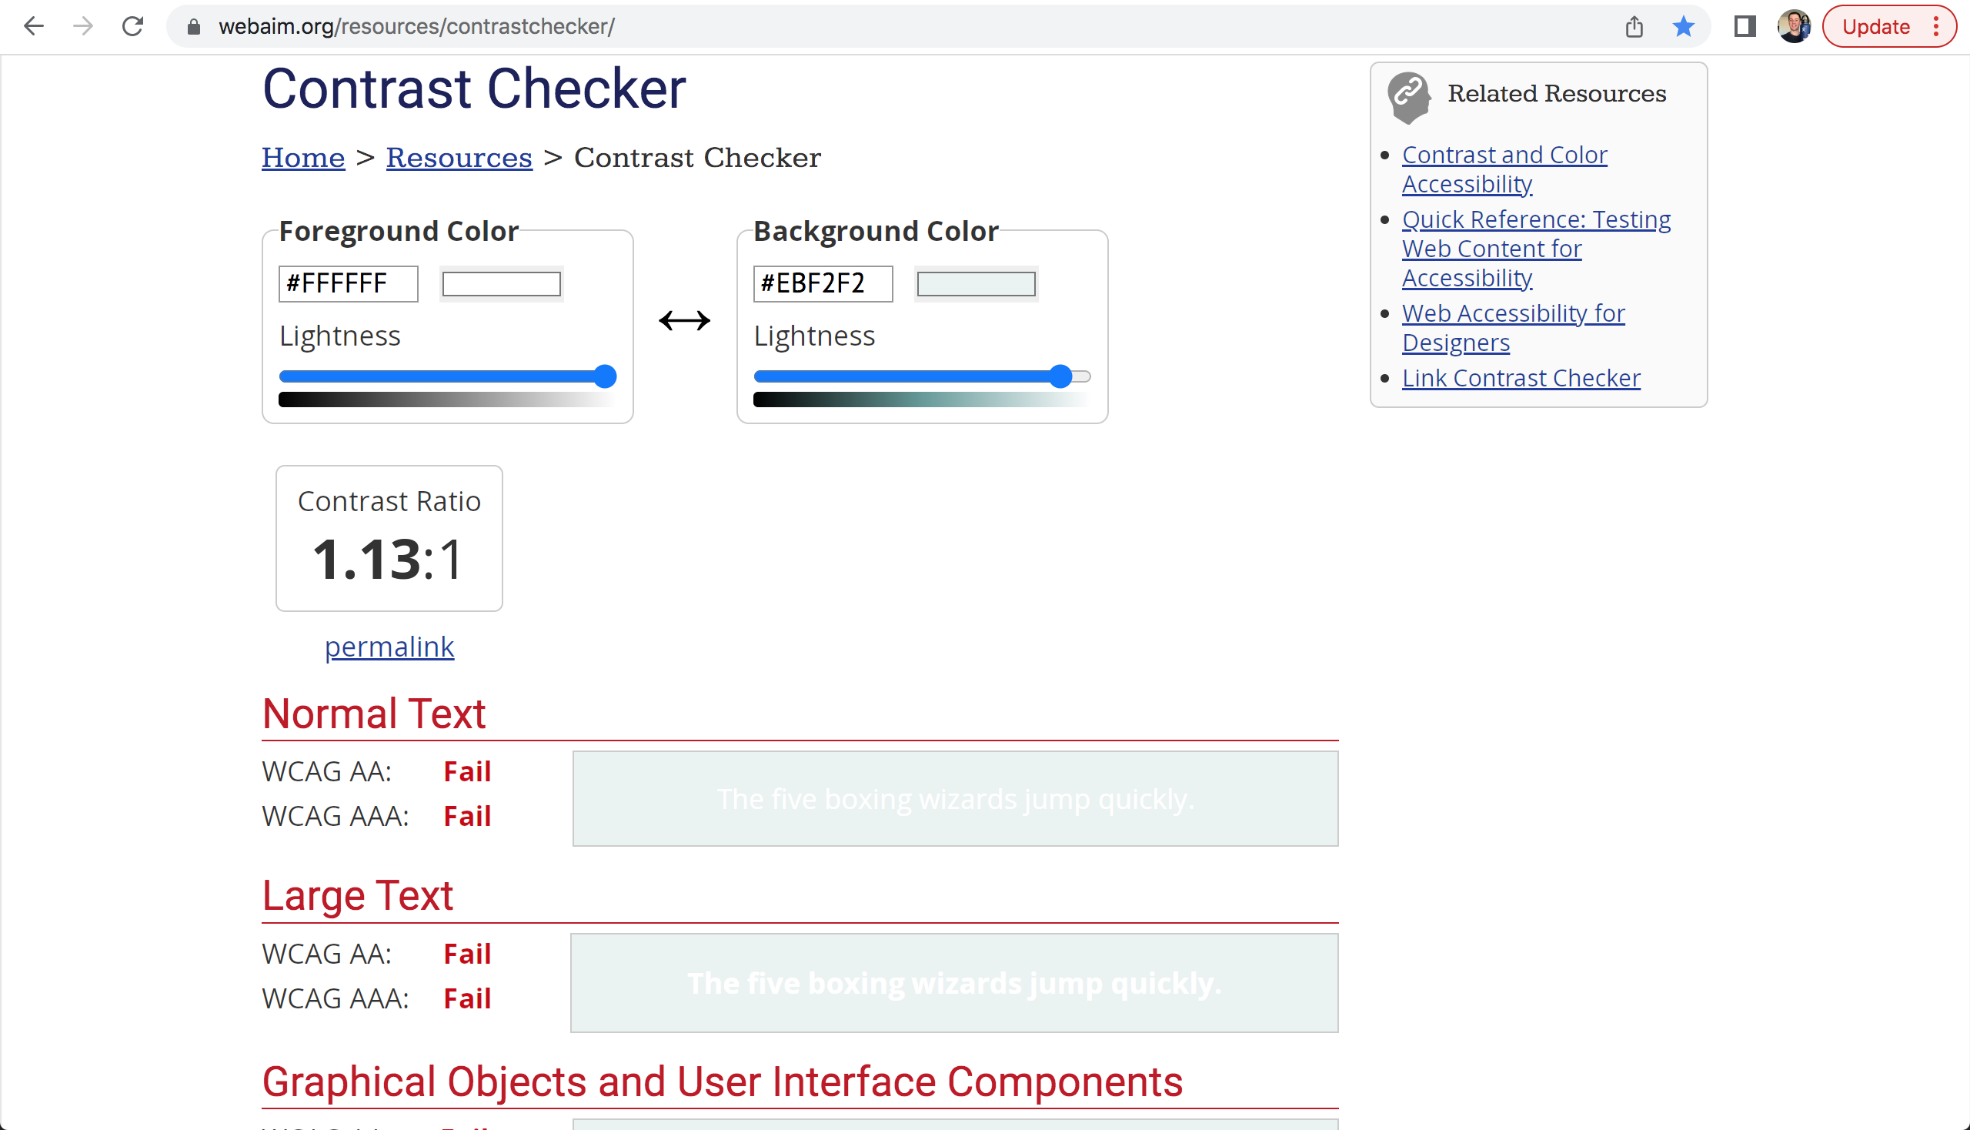The width and height of the screenshot is (1970, 1130).
Task: Open the browser side panel icon
Action: tap(1745, 26)
